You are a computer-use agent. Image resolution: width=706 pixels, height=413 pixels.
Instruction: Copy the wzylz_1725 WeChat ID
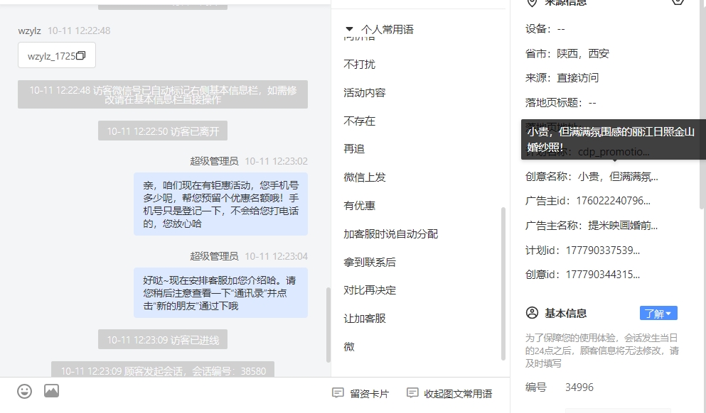point(81,56)
